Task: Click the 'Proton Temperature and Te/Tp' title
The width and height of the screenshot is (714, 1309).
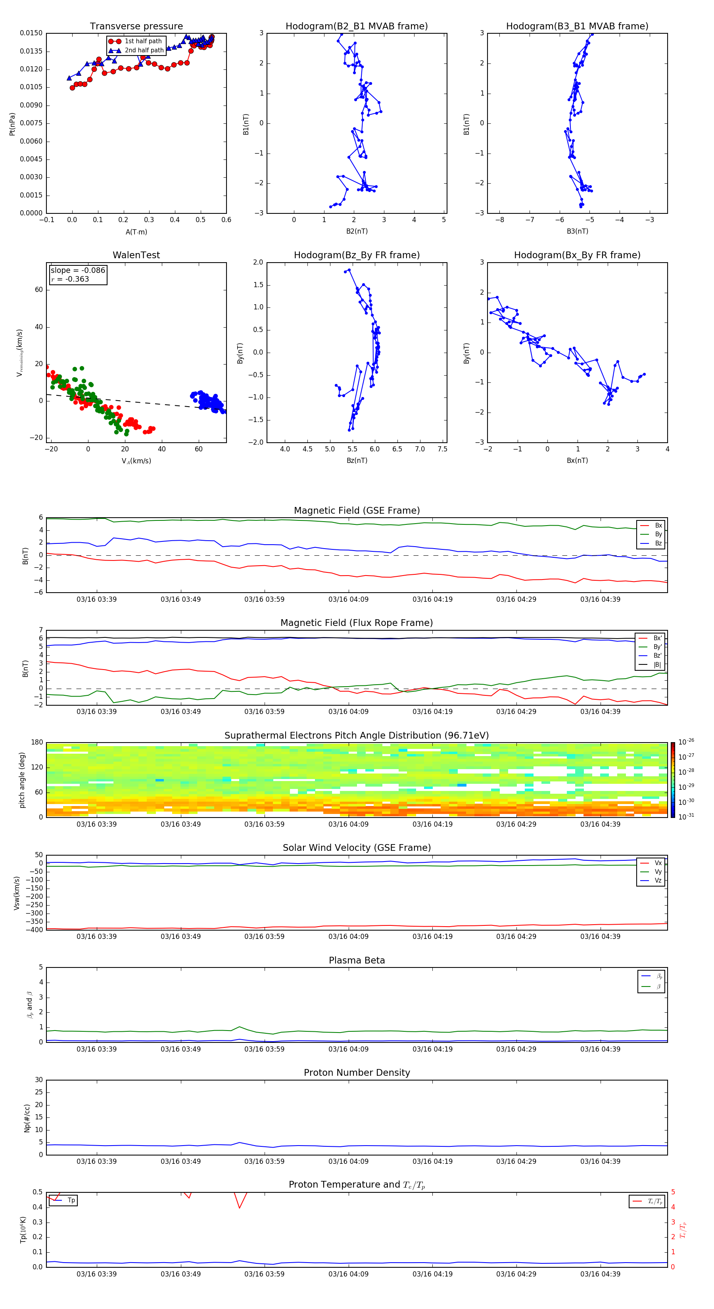Action: (x=357, y=1184)
